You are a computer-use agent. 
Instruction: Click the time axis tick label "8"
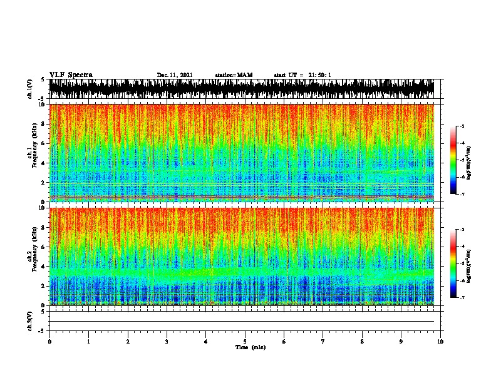tap(362, 341)
